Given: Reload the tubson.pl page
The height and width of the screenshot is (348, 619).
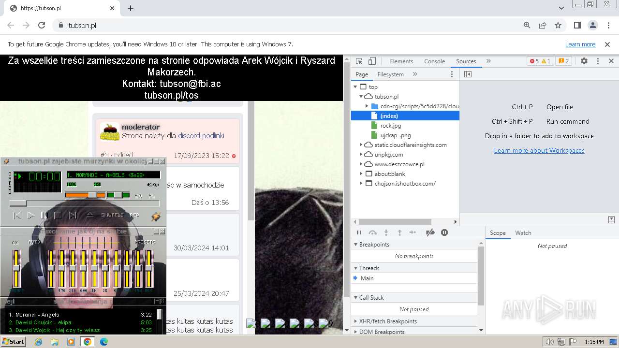Looking at the screenshot, I should (42, 25).
